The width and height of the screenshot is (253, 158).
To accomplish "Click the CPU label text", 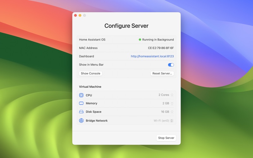I will pyautogui.click(x=89, y=95).
